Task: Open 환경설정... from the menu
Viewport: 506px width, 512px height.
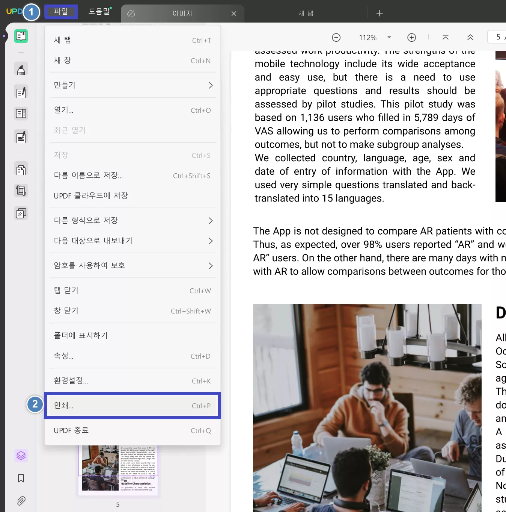Action: pos(133,381)
